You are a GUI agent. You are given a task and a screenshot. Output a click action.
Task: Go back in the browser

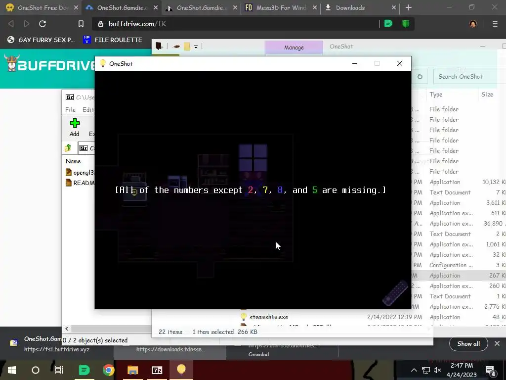11,24
